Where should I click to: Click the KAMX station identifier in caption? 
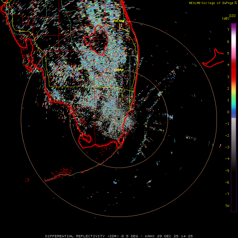coord(150,236)
